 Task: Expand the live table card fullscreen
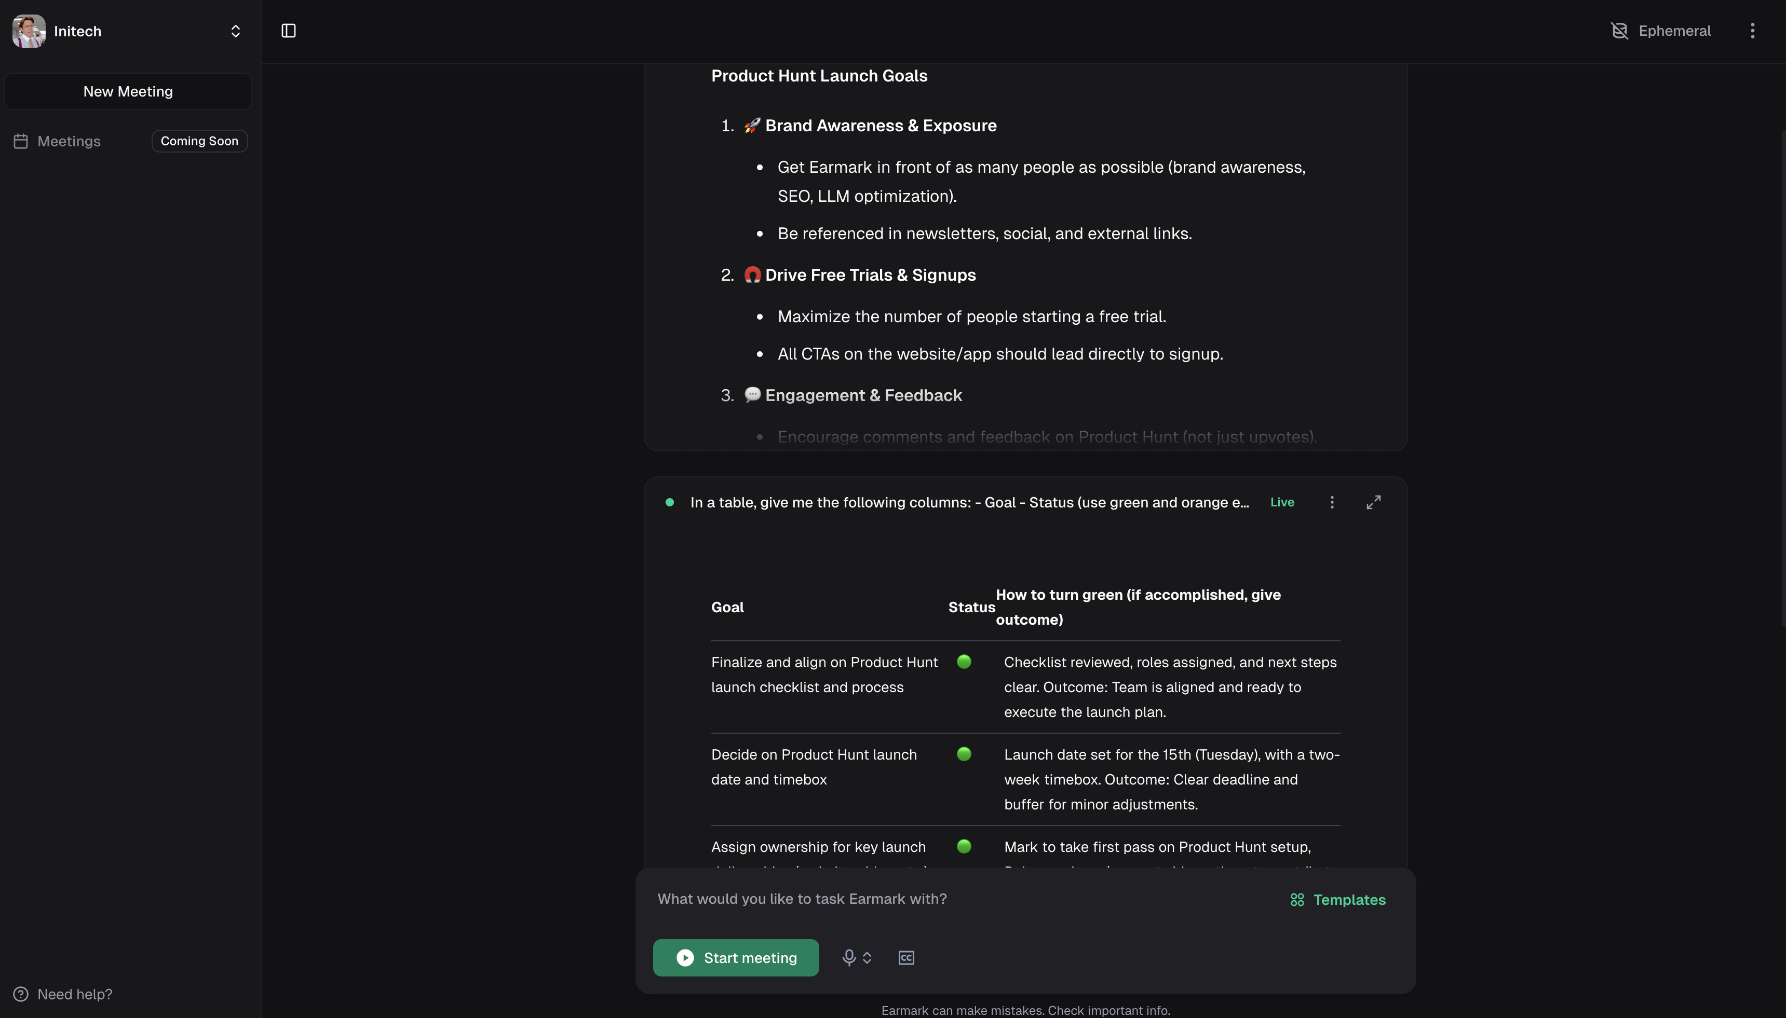click(1373, 502)
